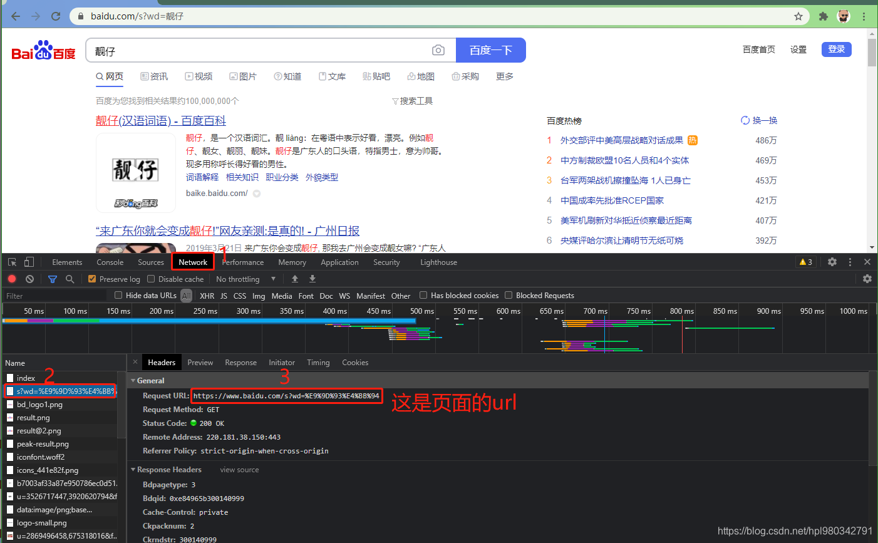Image resolution: width=878 pixels, height=543 pixels.
Task: Select the result.png request row
Action: pyautogui.click(x=60, y=417)
